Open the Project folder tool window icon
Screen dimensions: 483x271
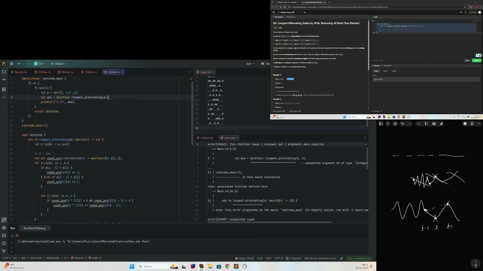tap(4, 72)
